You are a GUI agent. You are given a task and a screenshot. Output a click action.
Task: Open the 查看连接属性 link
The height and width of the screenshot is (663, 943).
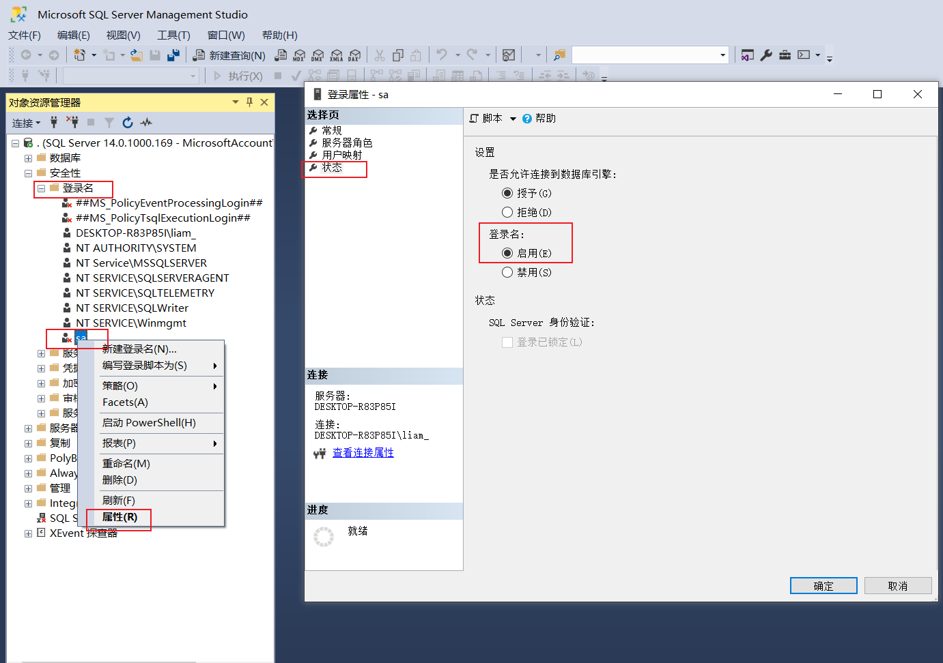(363, 453)
